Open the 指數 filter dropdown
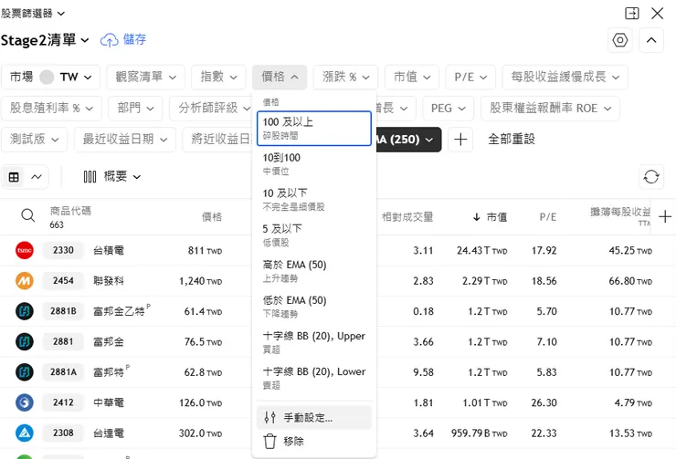This screenshot has width=676, height=459. pos(218,78)
